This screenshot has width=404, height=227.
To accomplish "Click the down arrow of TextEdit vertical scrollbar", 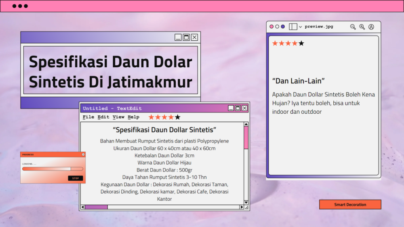I will 246,202.
